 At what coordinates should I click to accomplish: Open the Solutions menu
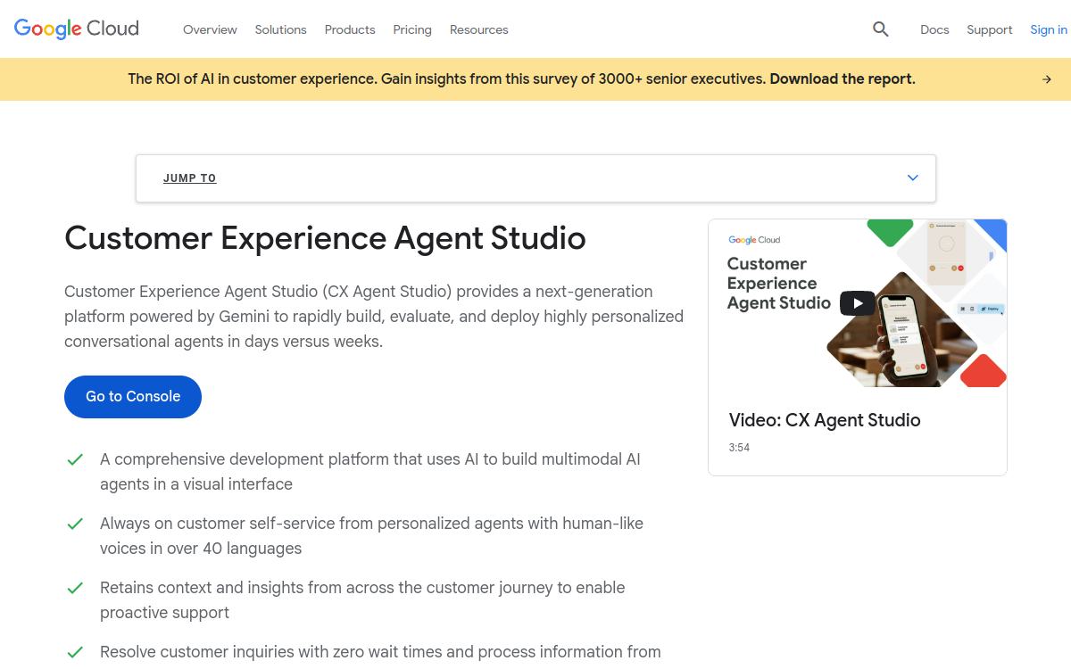pyautogui.click(x=280, y=29)
